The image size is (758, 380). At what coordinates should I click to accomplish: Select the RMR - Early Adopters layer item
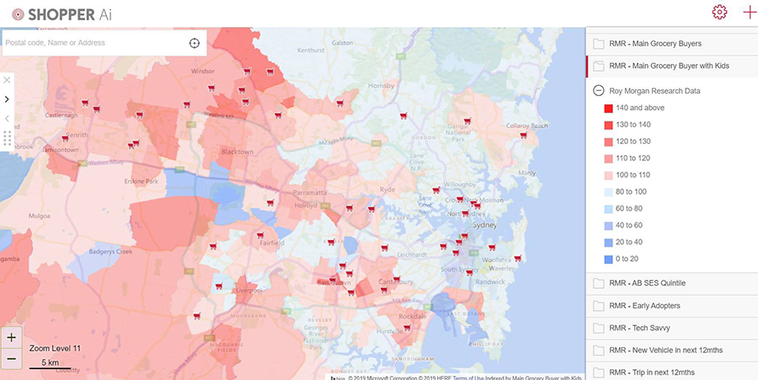[644, 306]
